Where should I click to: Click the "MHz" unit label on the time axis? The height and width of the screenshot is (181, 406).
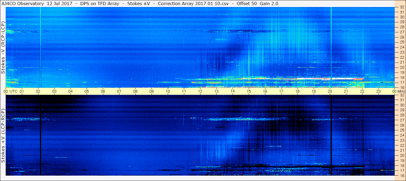point(401,91)
